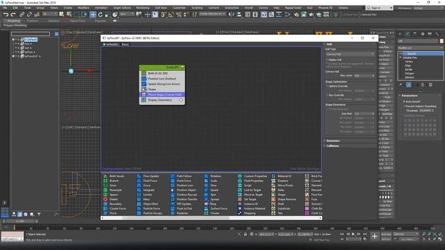Select the Birth Voxels operator icon

[x=105, y=176]
